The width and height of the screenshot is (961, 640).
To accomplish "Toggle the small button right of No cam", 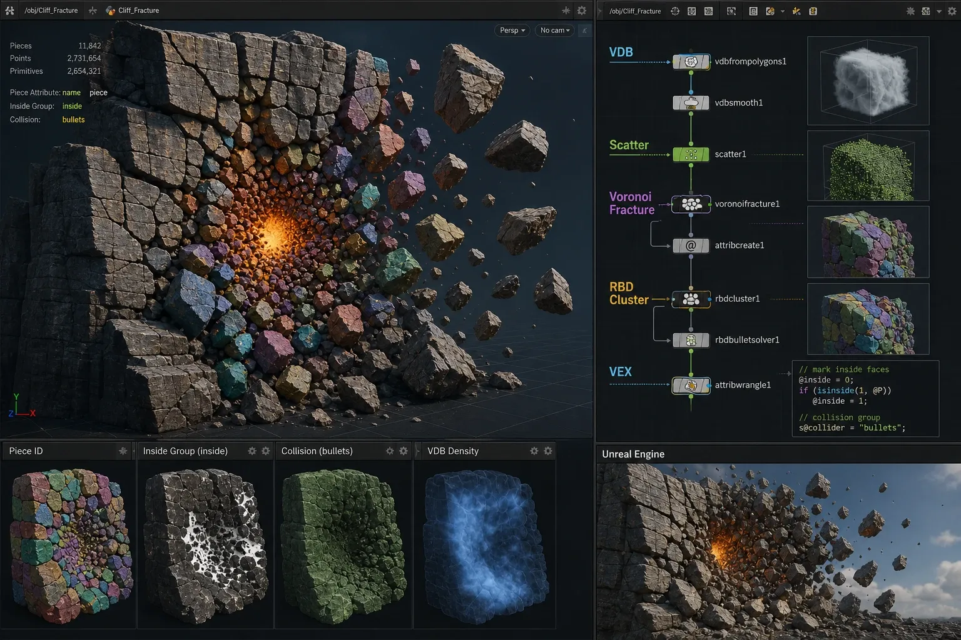I will [585, 30].
